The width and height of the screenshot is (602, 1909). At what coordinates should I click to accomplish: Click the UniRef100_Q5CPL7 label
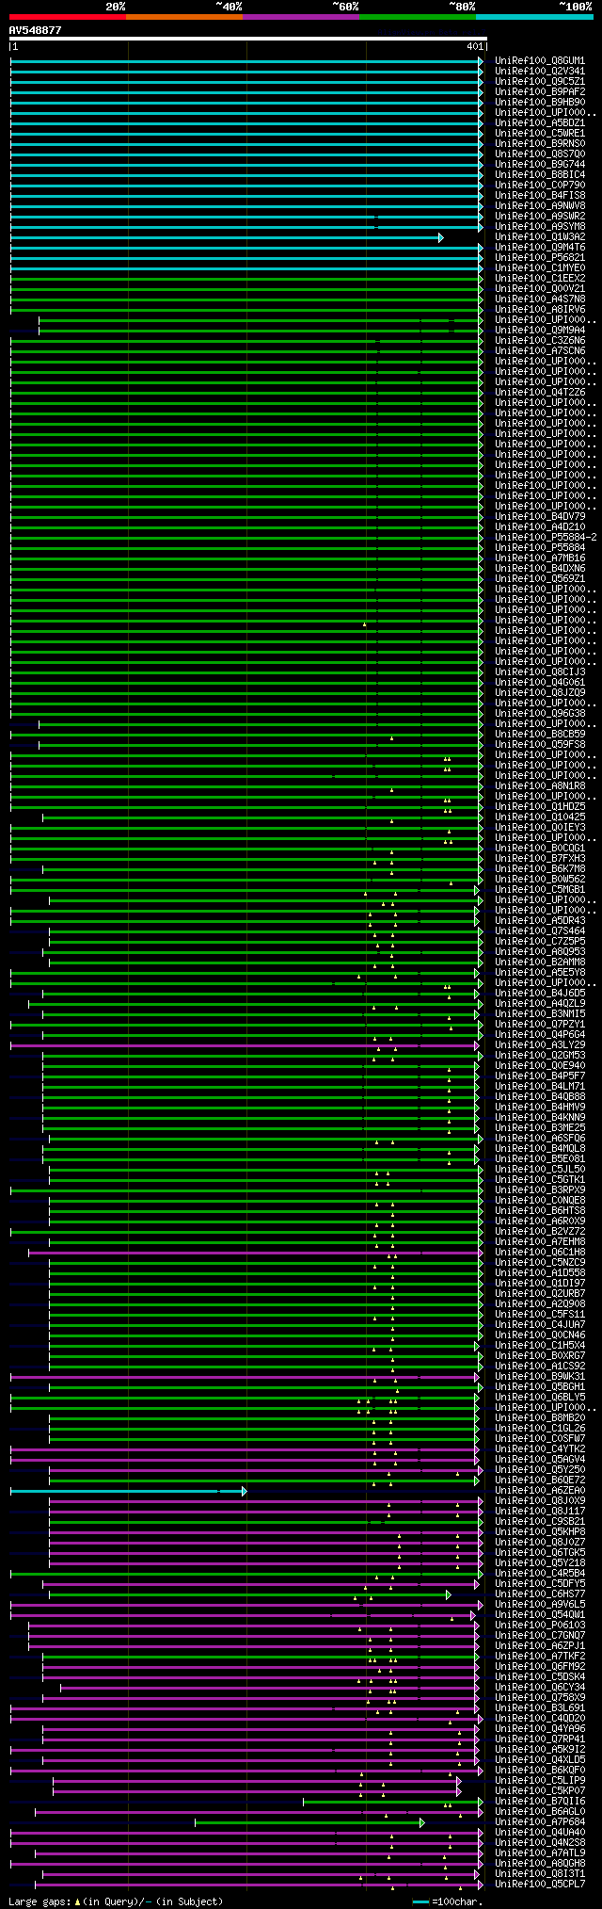point(540,1885)
